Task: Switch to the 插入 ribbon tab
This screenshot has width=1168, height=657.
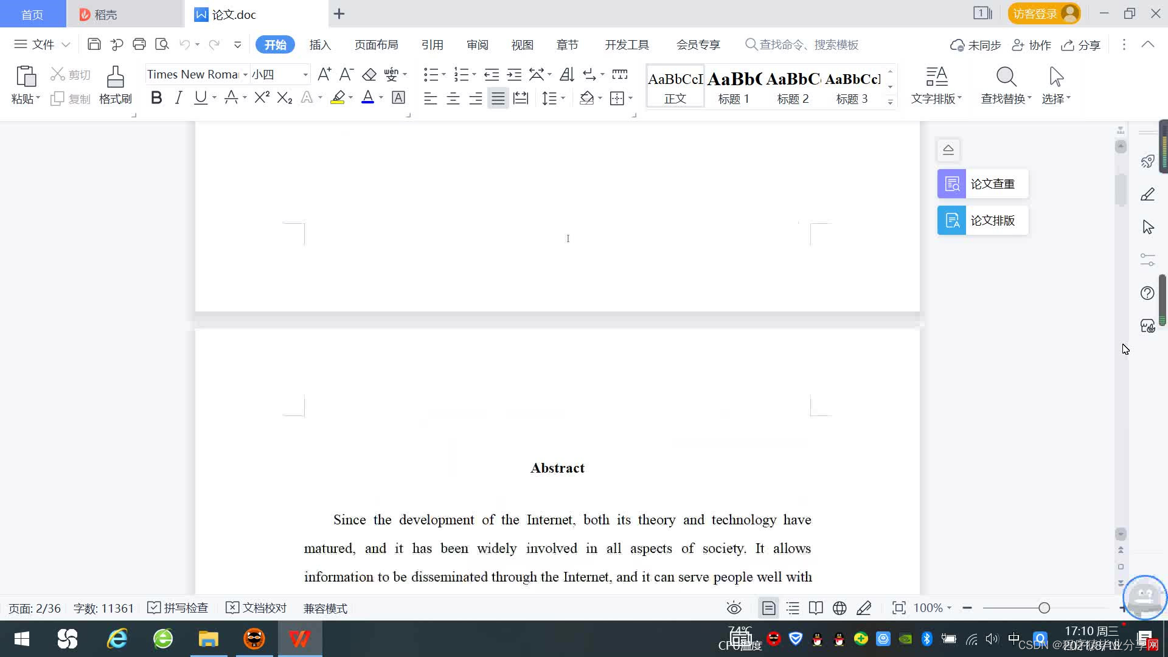Action: click(x=320, y=44)
